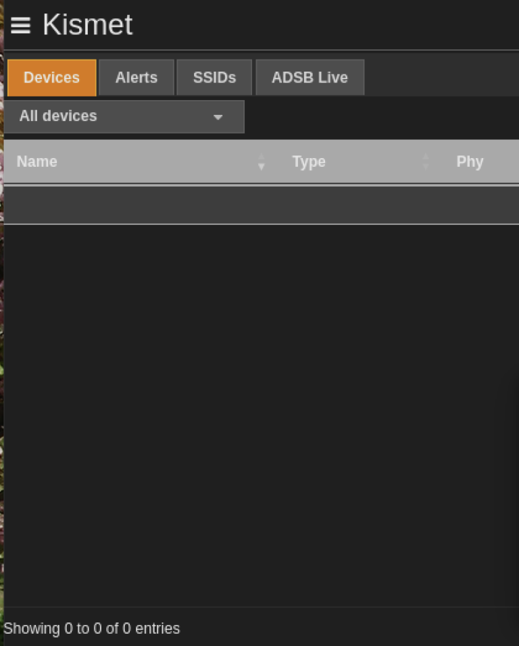The image size is (519, 646).
Task: Click the desktop wallpaper strip at left edge
Action: click(1, 338)
